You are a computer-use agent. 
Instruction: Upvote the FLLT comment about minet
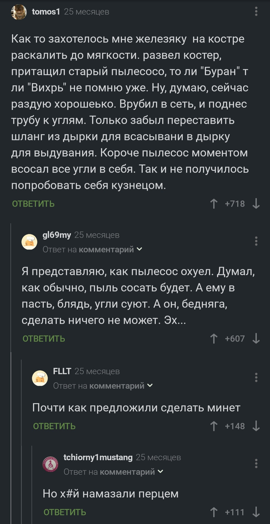pos(213,426)
